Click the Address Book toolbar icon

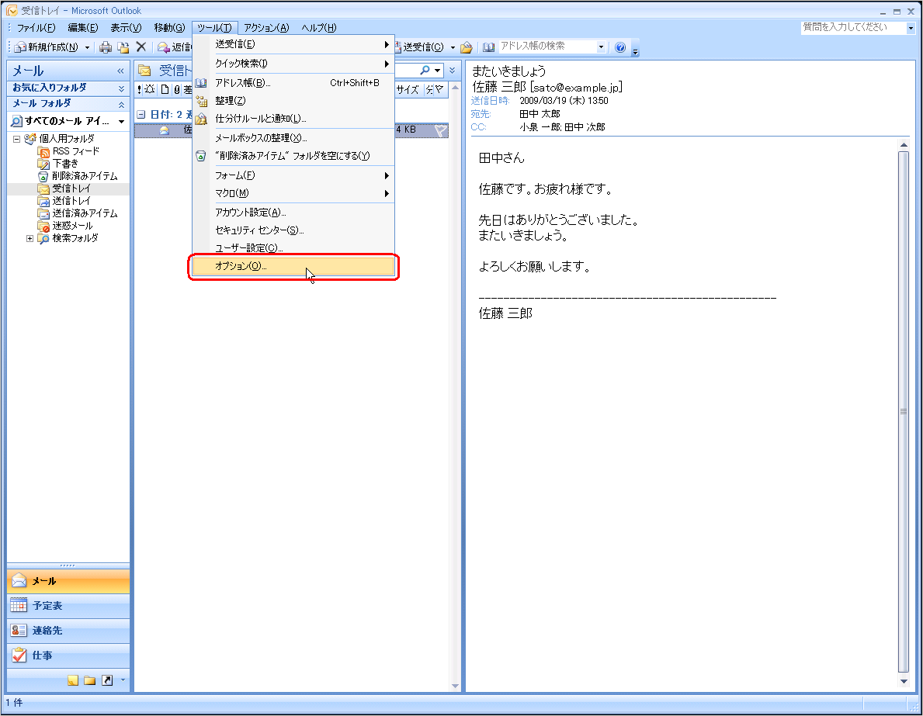[488, 47]
